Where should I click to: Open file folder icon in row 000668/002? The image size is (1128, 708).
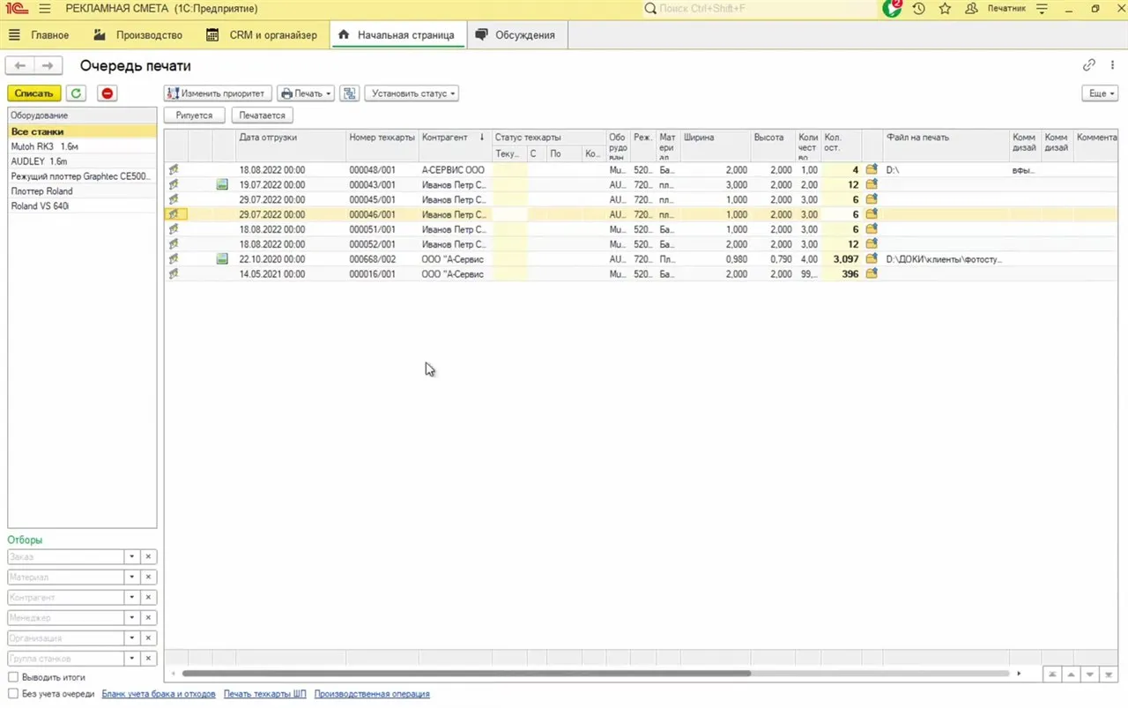click(872, 259)
